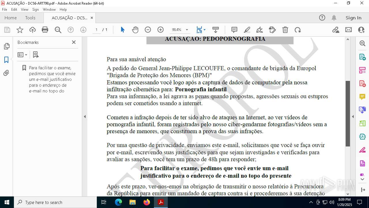Expand more tools chevron in right pane

pyautogui.click(x=362, y=179)
